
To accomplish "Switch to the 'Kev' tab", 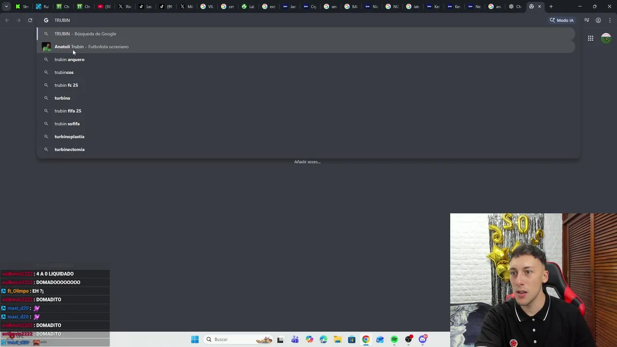I will click(x=454, y=6).
